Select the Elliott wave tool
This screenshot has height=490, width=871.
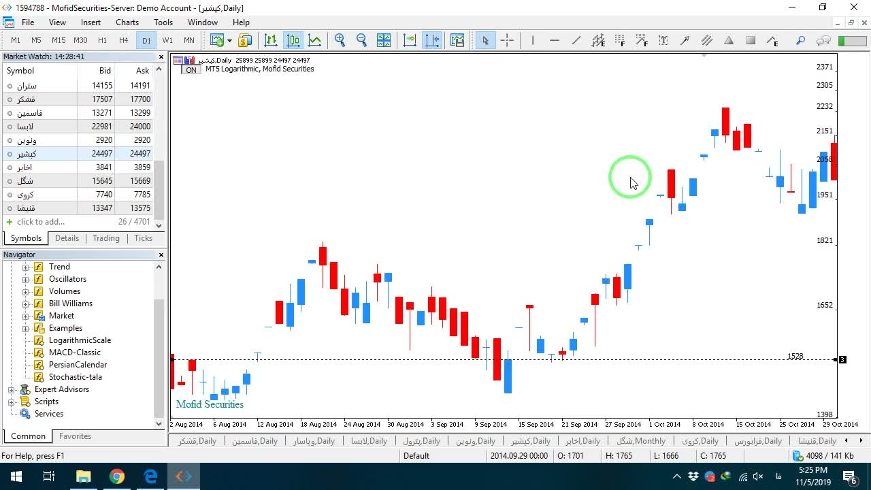point(772,40)
